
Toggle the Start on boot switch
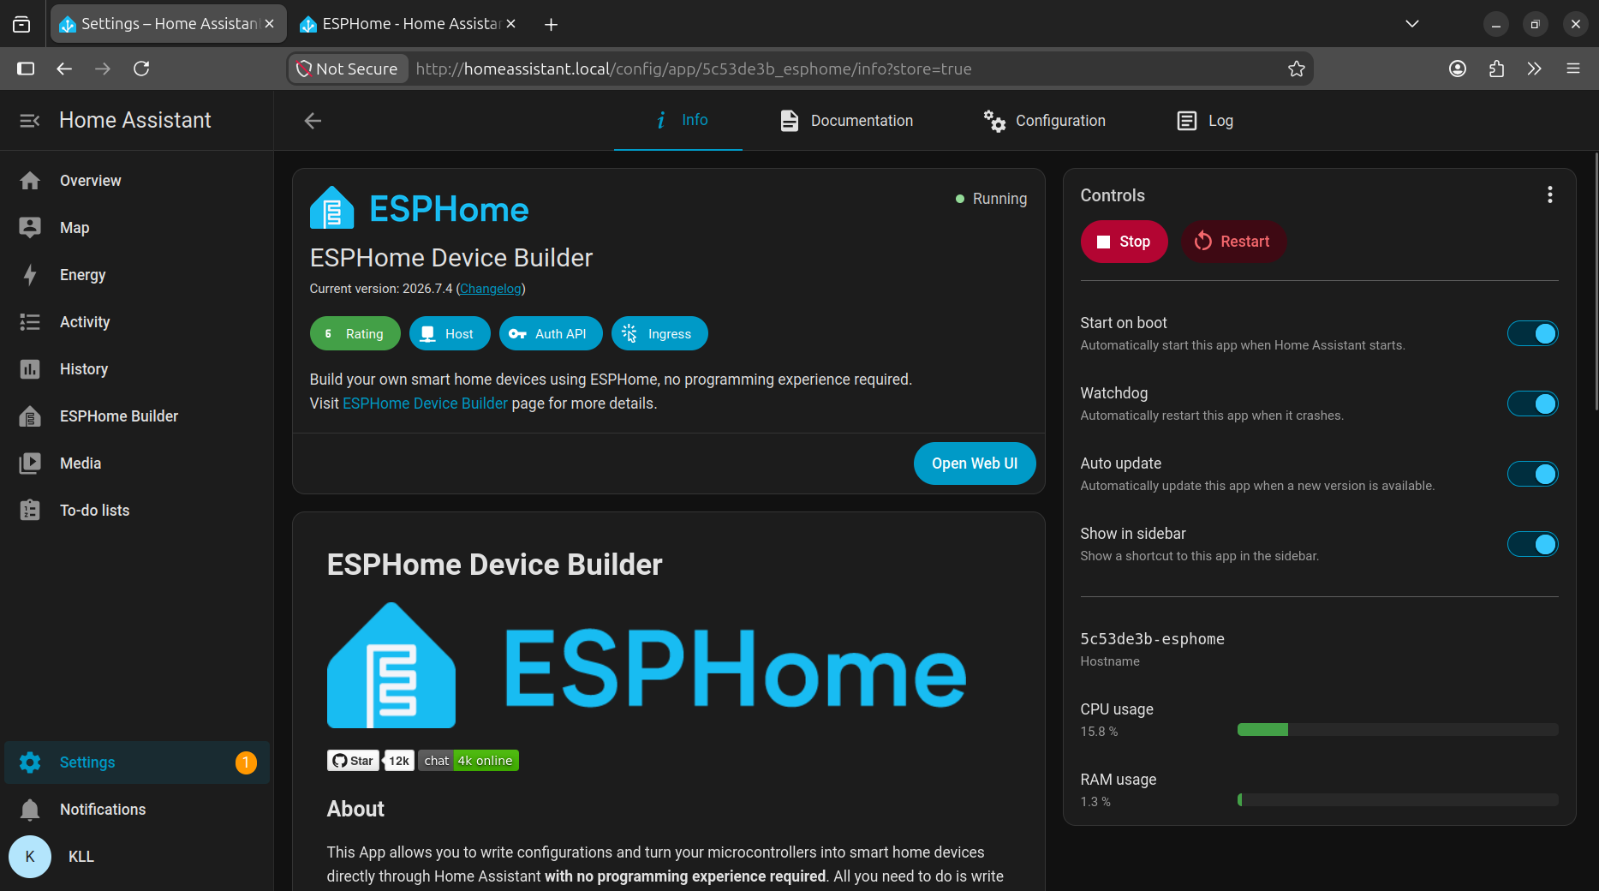(1533, 333)
